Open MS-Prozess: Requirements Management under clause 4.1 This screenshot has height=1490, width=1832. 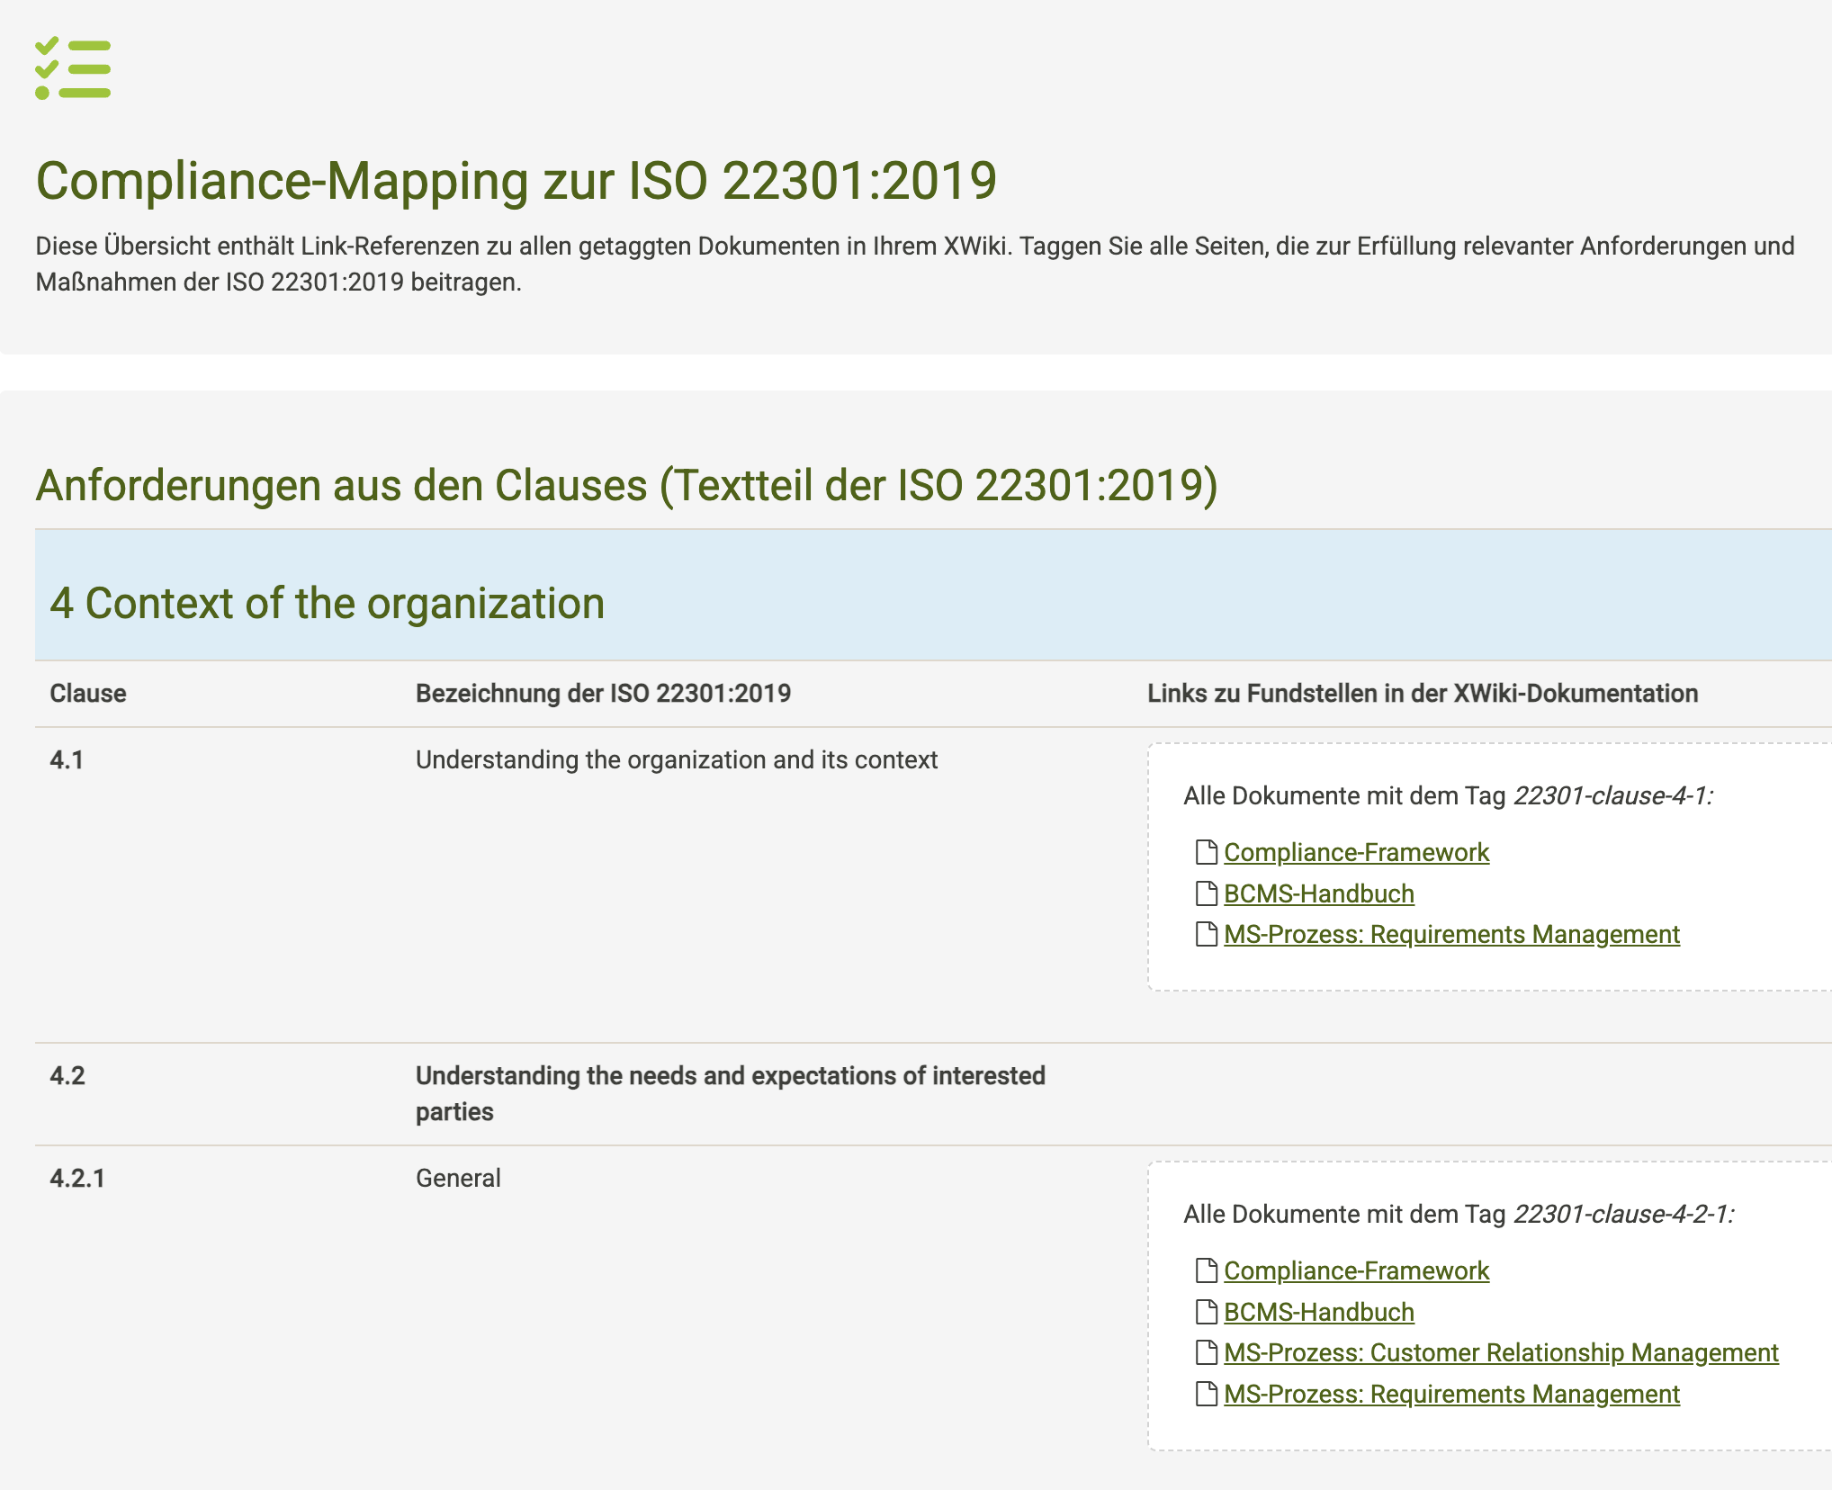tap(1450, 934)
